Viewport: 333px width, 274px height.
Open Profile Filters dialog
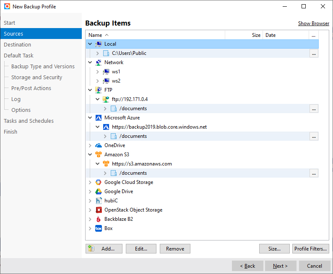point(310,249)
